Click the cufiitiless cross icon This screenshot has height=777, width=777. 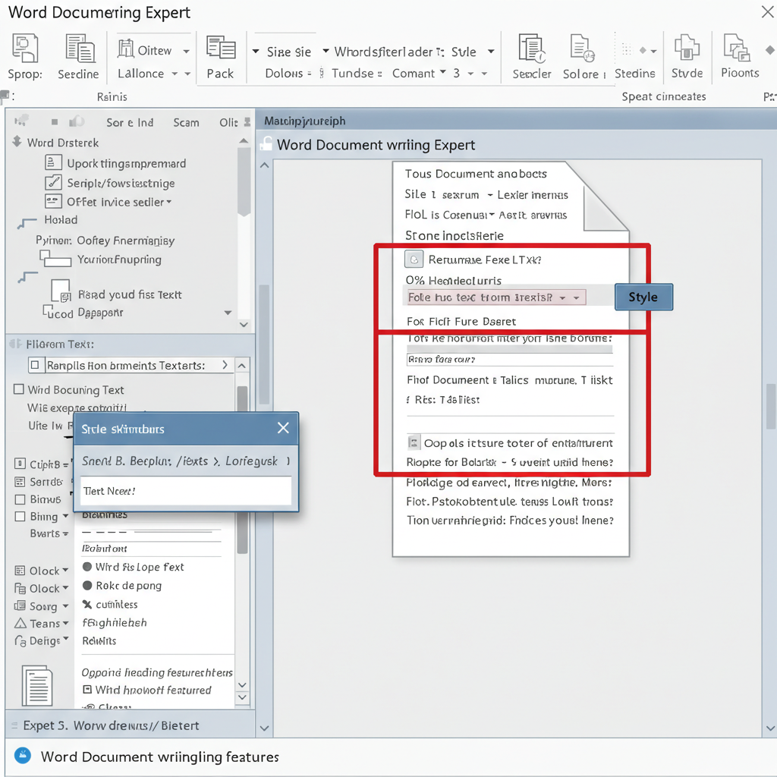click(87, 604)
